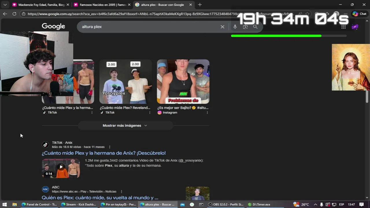The height and width of the screenshot is (208, 370).
Task: Open ¿Cuánto mide Plex? Reveland... image result
Action: (x=125, y=108)
